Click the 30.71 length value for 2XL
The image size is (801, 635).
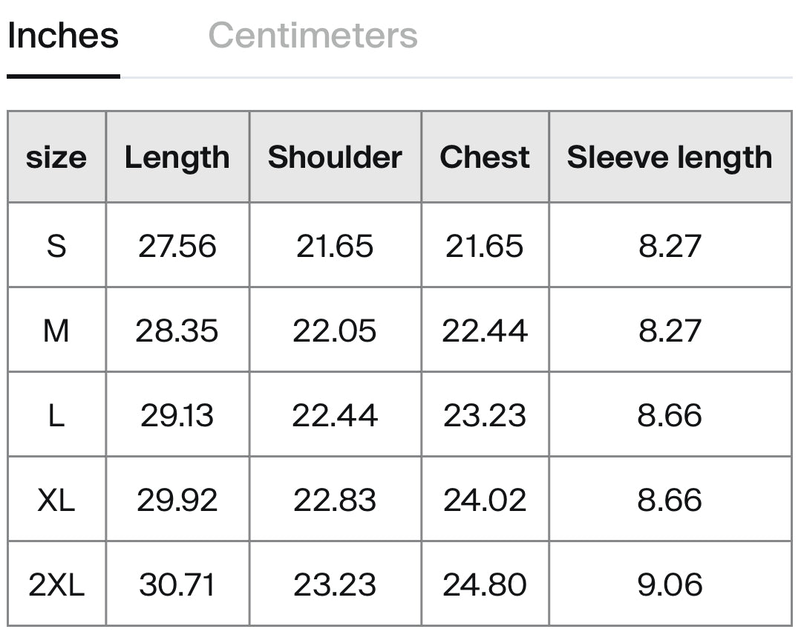tap(177, 584)
